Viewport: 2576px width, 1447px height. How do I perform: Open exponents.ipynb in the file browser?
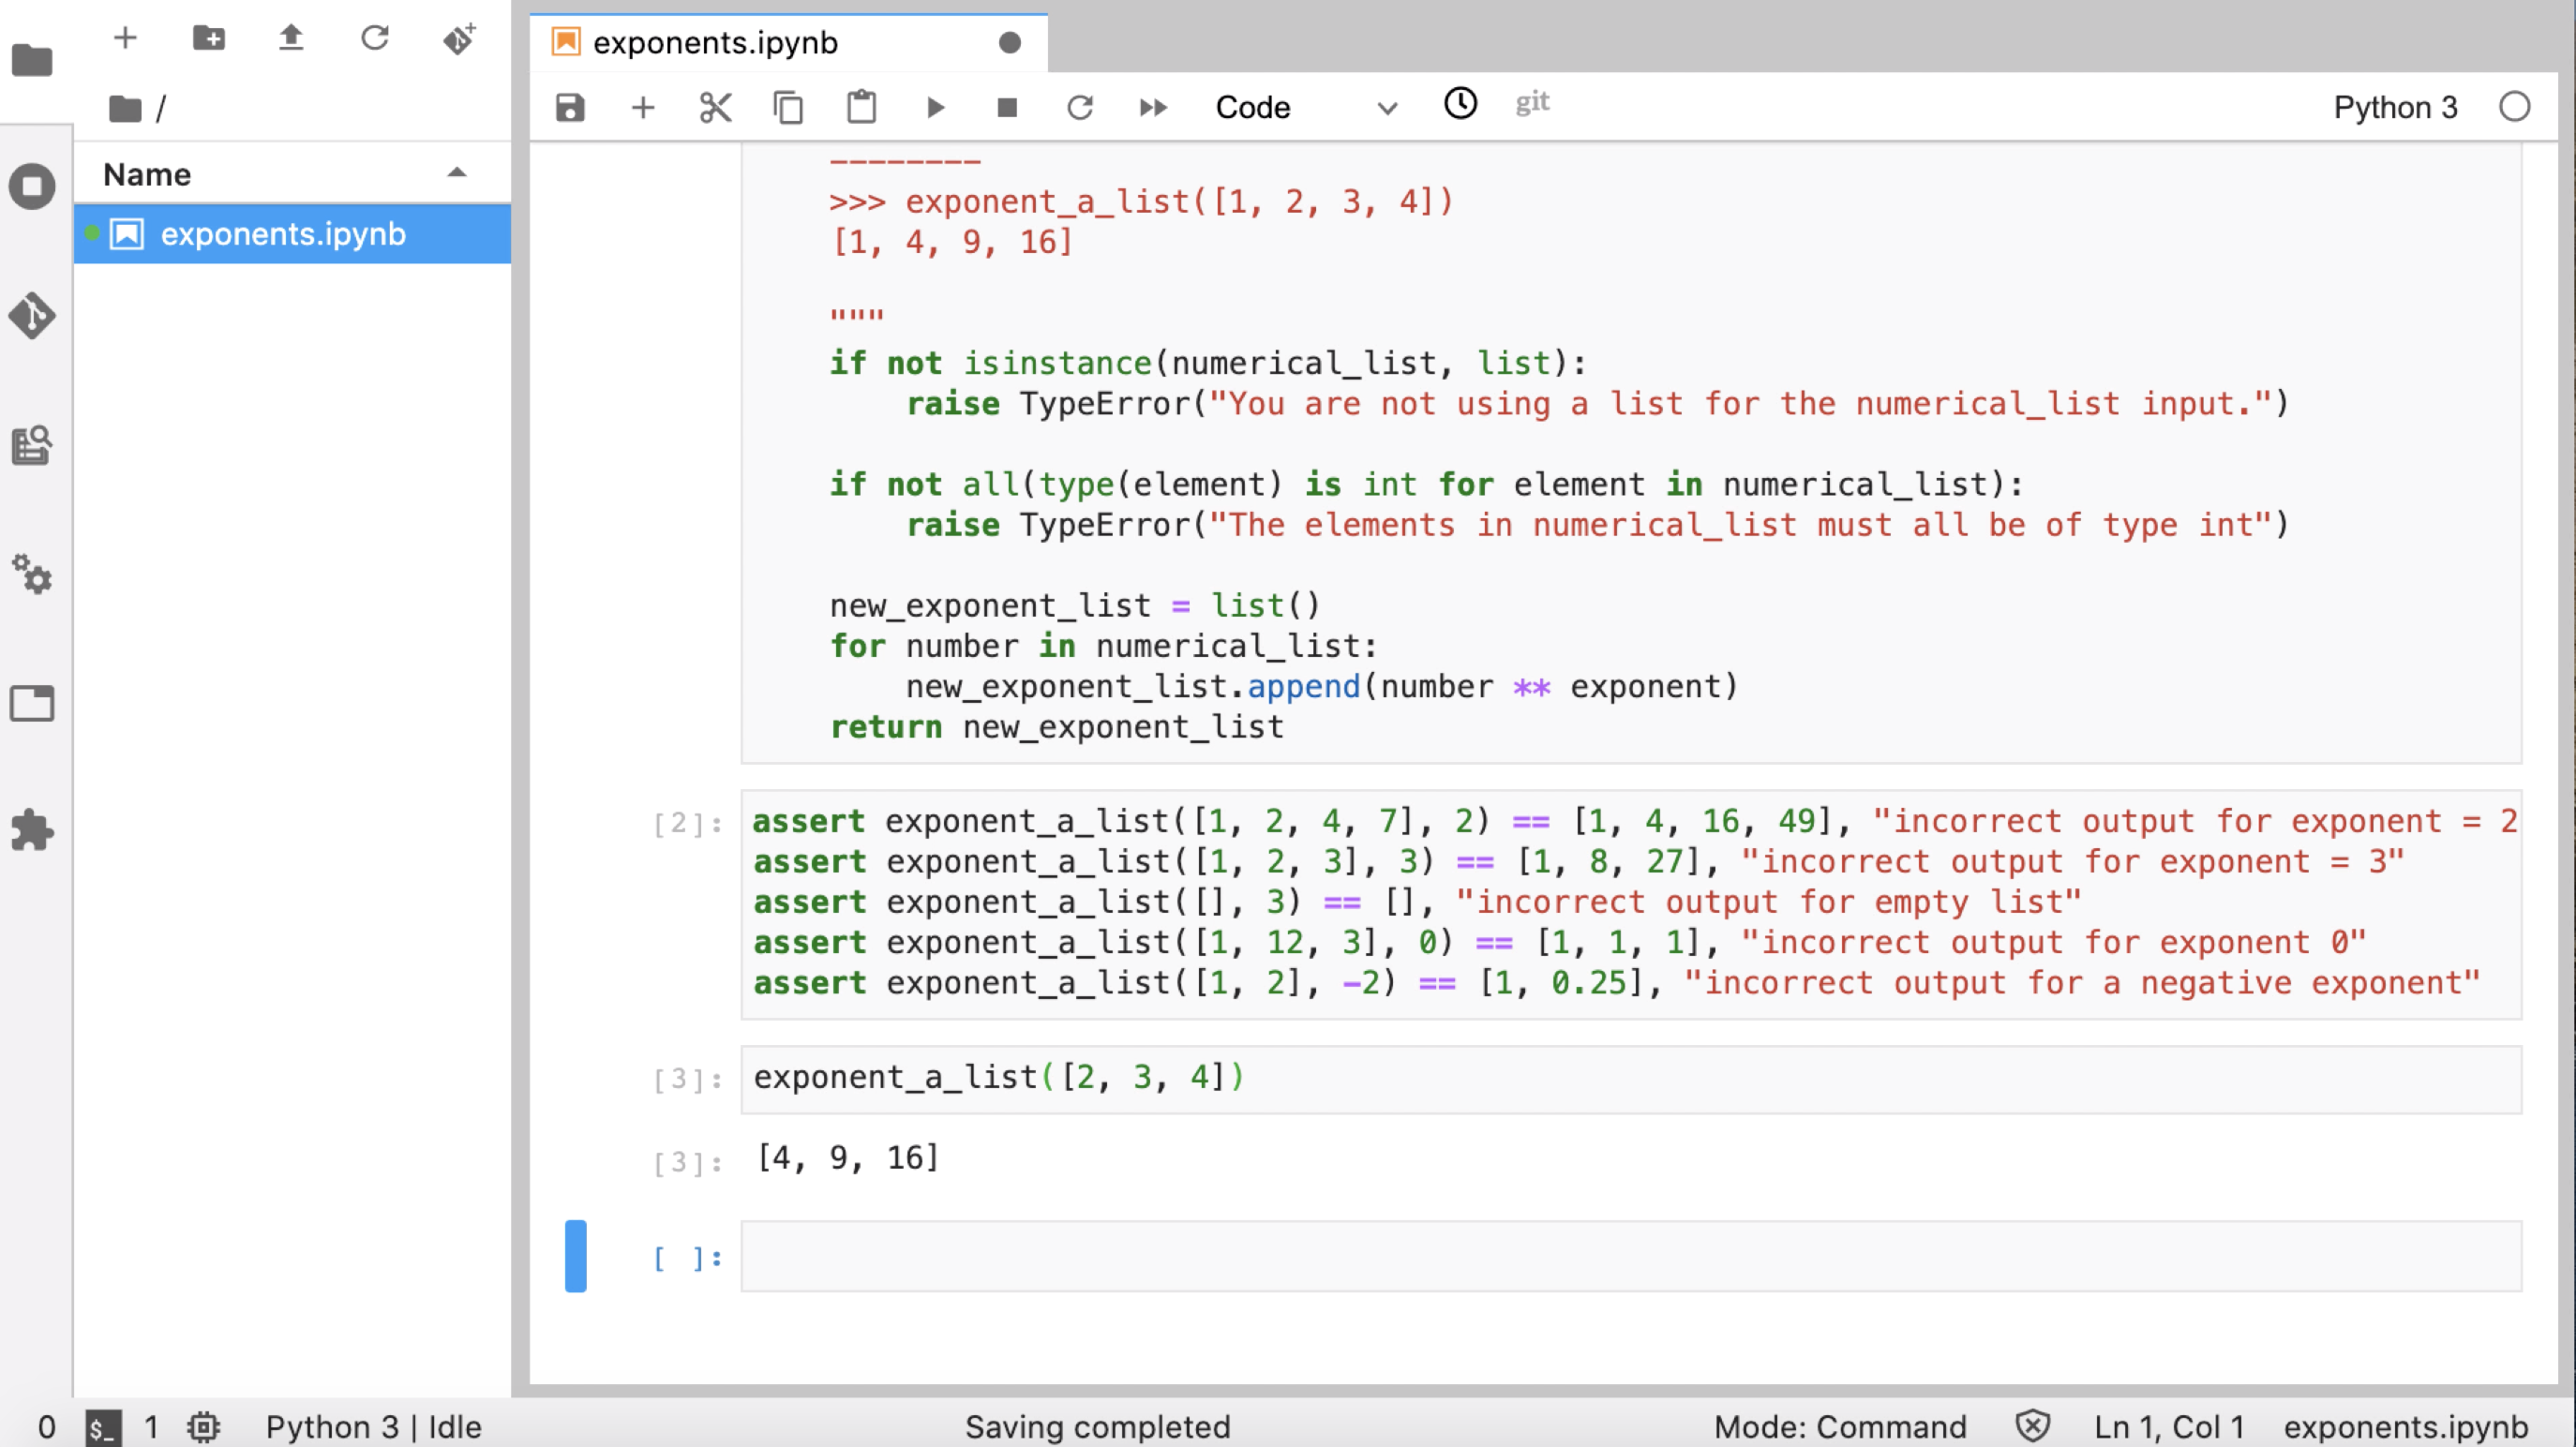pos(283,234)
